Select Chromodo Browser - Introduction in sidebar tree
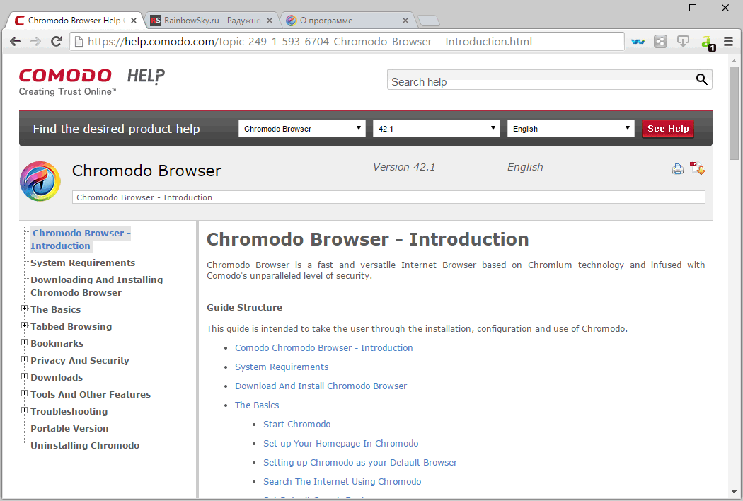Screen dimensions: 743x501 (80, 239)
